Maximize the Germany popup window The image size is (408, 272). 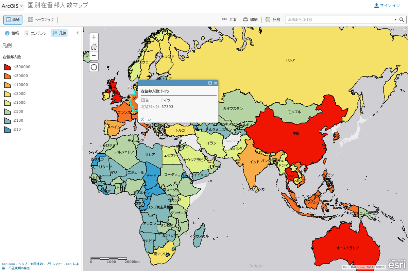point(210,83)
